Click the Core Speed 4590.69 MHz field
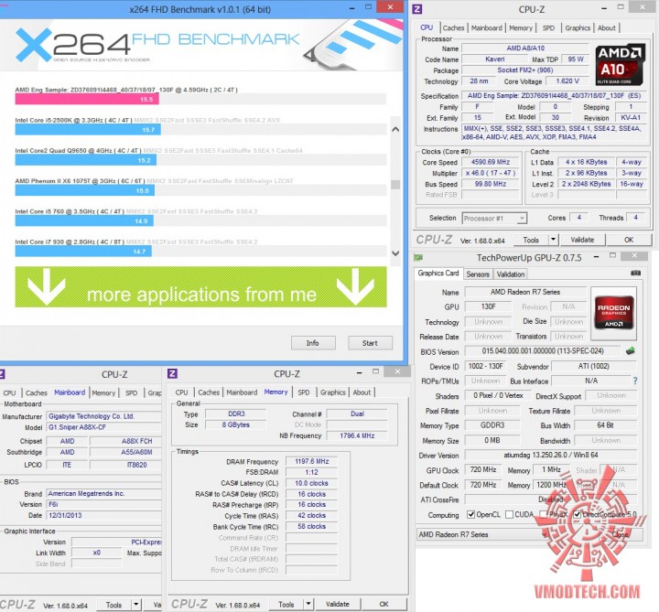The height and width of the screenshot is (612, 659). point(491,162)
